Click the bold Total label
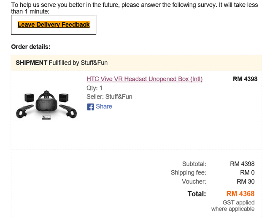 tap(197, 194)
